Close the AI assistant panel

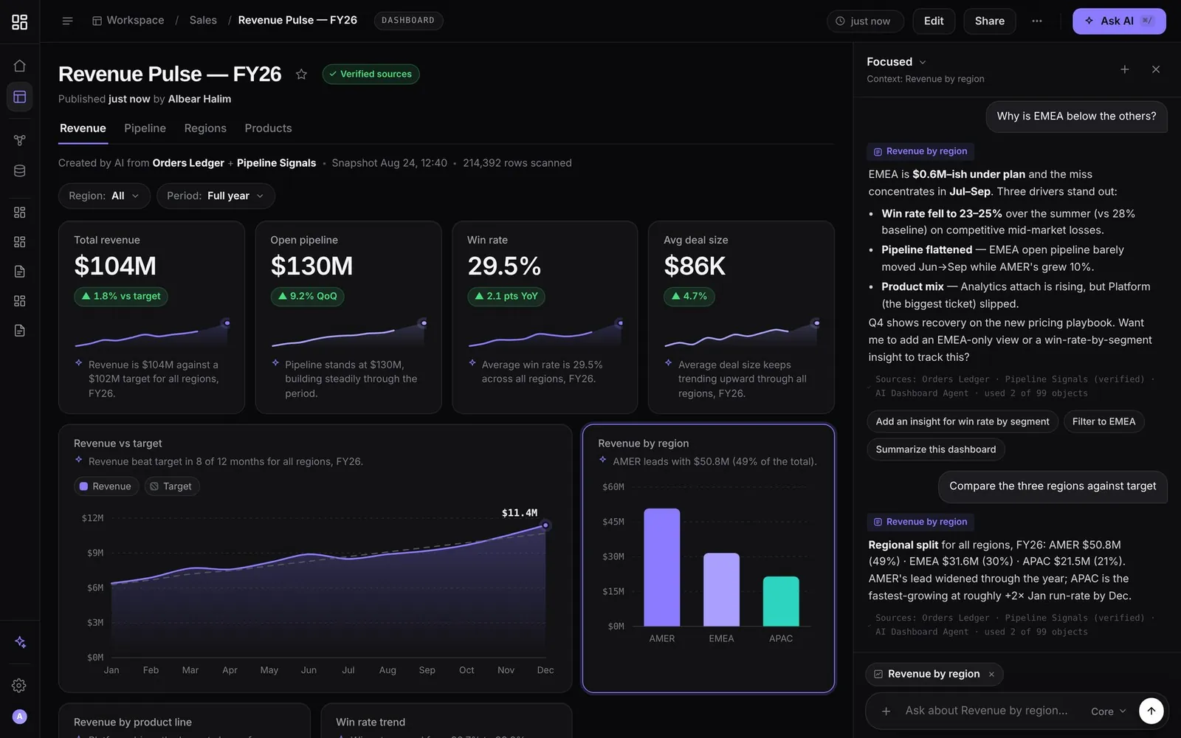[1156, 69]
